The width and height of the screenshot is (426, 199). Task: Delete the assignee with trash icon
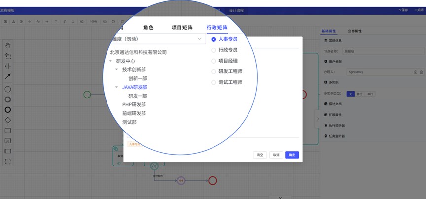[421, 72]
